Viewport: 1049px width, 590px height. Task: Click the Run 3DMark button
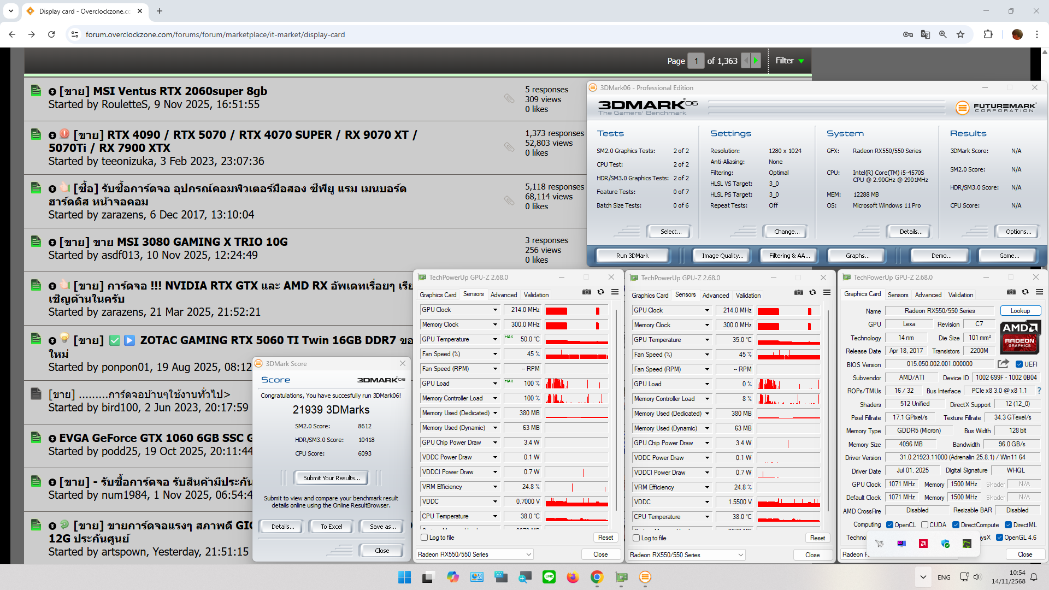click(632, 256)
